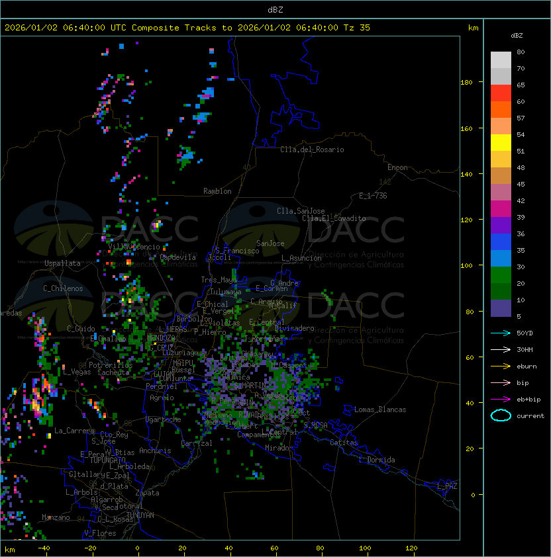
Task: Pick the bright yellow 51-54 dBZ swatch
Action: (501, 143)
